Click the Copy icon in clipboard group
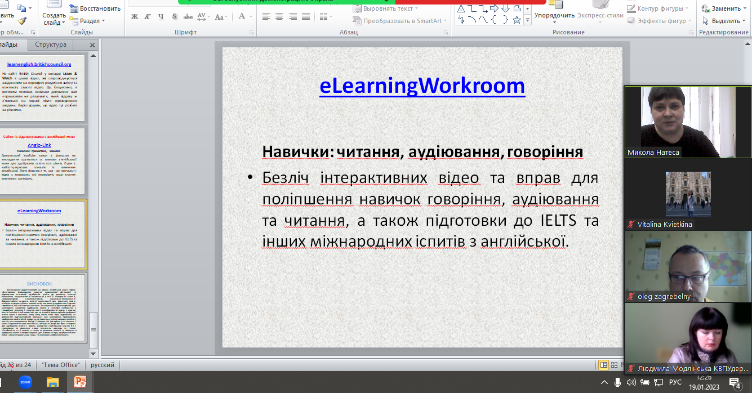The image size is (752, 393). (22, 8)
